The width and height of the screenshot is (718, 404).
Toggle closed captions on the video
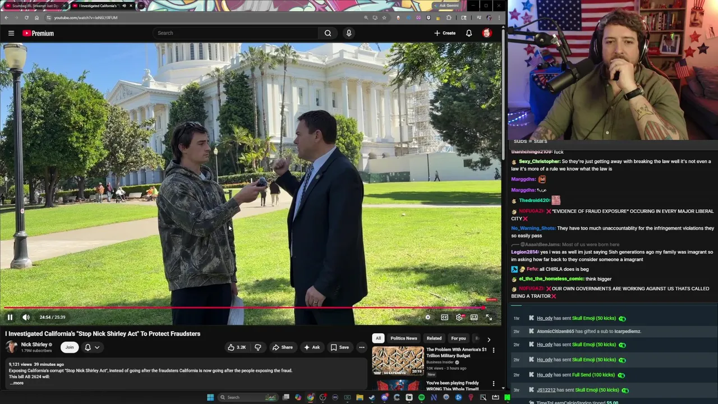(x=444, y=318)
